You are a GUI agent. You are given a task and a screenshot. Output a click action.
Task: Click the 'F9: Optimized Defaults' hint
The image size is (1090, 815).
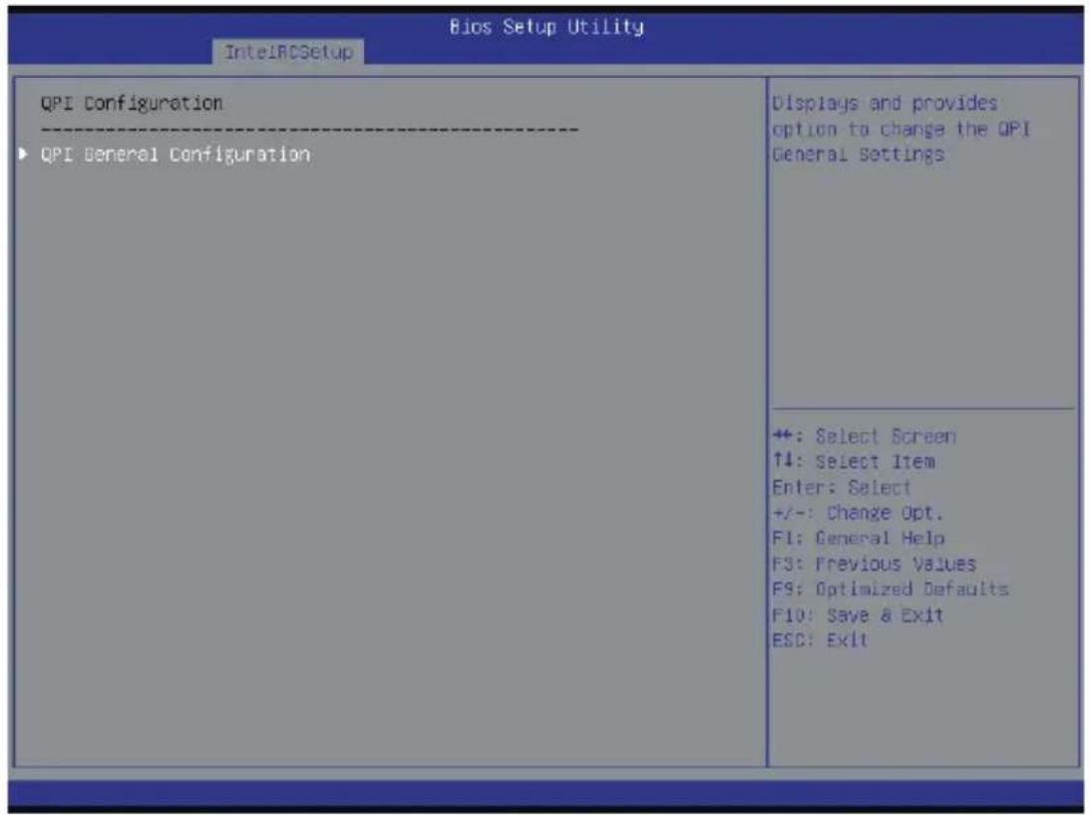coord(891,589)
